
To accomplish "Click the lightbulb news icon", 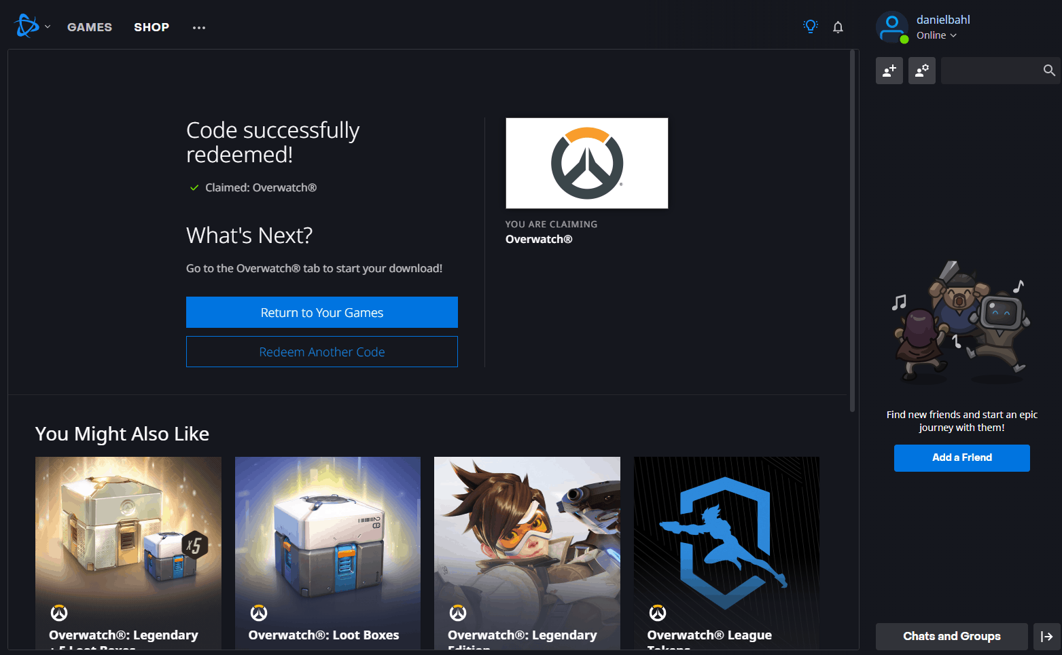I will click(810, 26).
